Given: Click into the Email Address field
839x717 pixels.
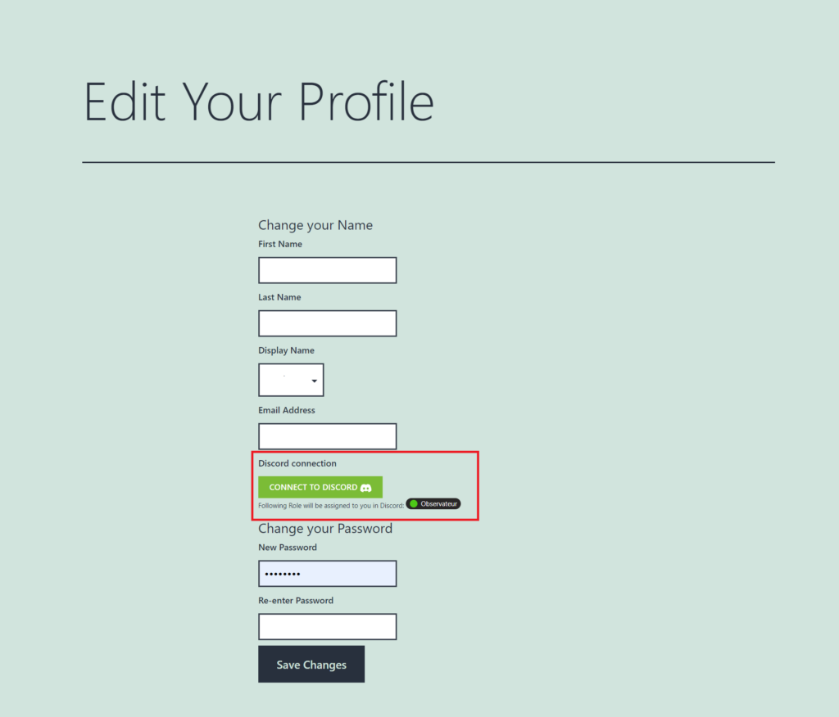Looking at the screenshot, I should point(328,436).
